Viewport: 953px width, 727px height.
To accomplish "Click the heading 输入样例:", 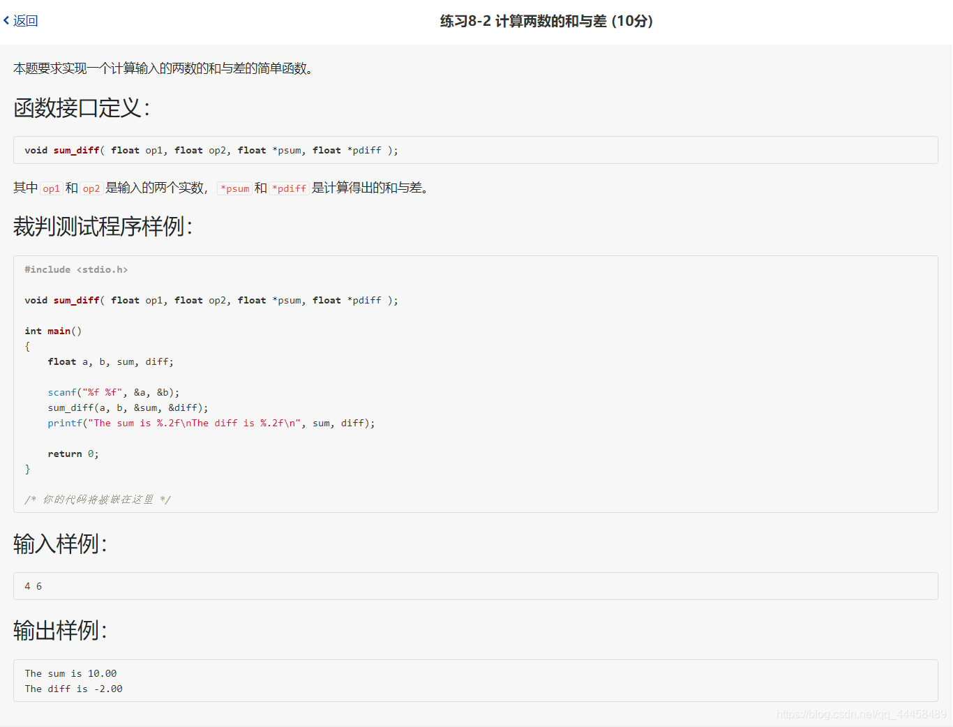I will point(60,544).
